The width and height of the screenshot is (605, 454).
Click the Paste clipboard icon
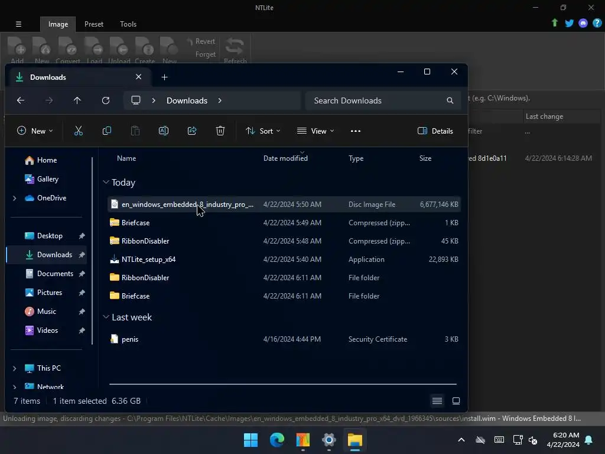[135, 131]
